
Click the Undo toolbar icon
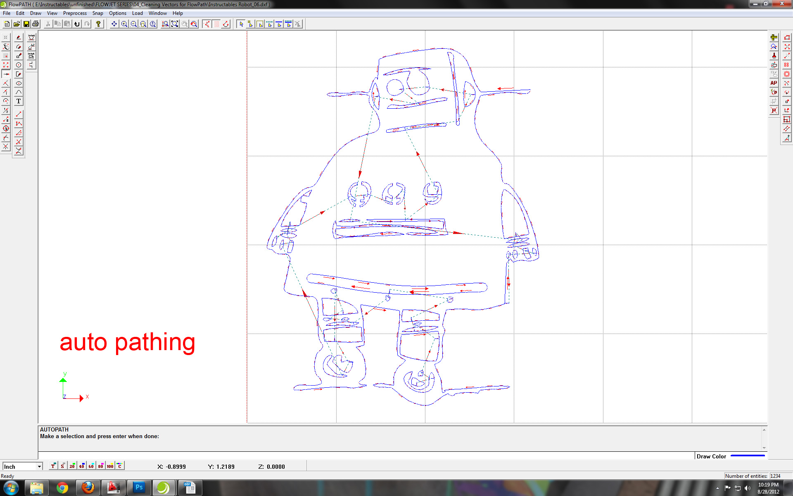[77, 24]
